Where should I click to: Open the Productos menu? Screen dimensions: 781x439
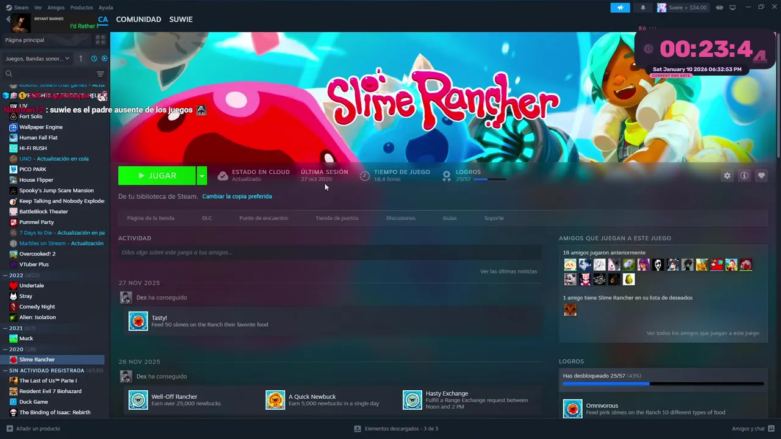[81, 7]
